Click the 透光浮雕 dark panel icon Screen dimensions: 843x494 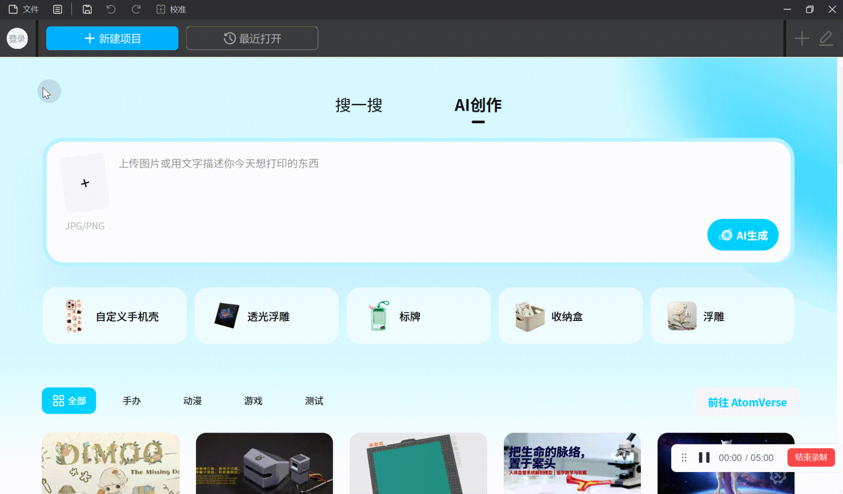coord(227,316)
